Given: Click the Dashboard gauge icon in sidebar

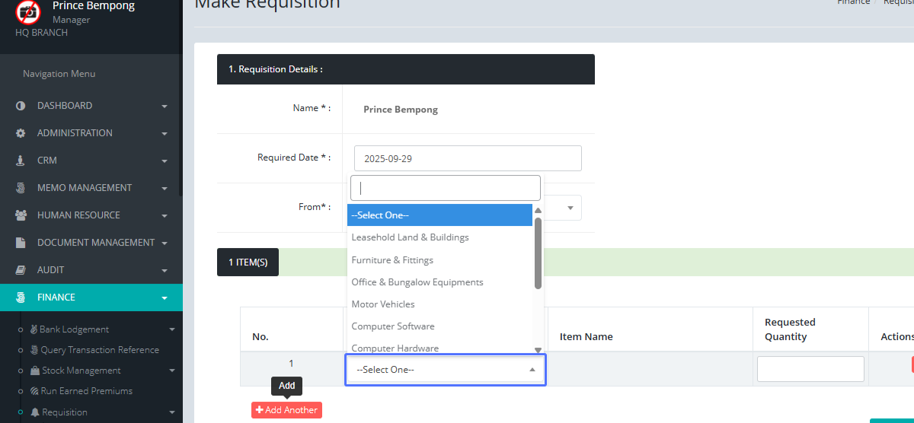Looking at the screenshot, I should tap(21, 106).
